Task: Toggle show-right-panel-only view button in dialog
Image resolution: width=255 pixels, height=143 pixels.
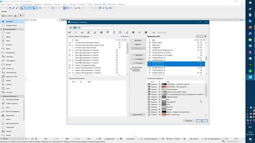Action: (79, 28)
